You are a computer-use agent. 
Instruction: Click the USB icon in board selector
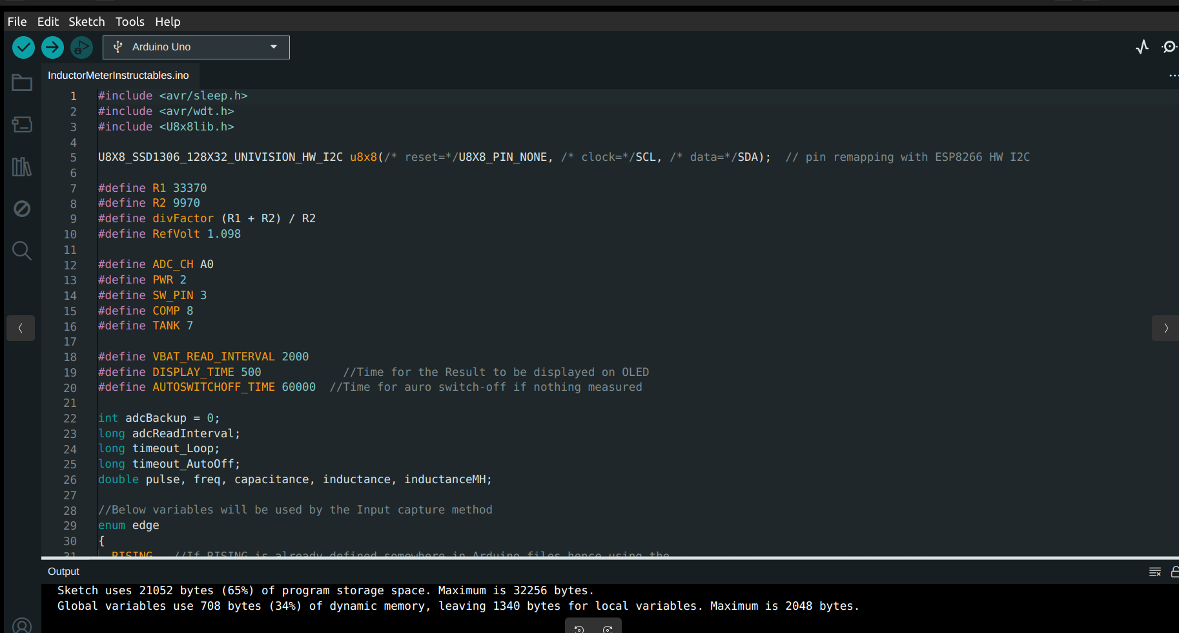pyautogui.click(x=118, y=47)
